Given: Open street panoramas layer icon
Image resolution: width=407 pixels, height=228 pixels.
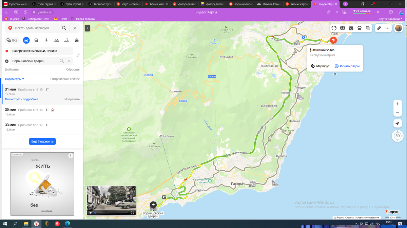Looking at the screenshot, I should point(343,28).
